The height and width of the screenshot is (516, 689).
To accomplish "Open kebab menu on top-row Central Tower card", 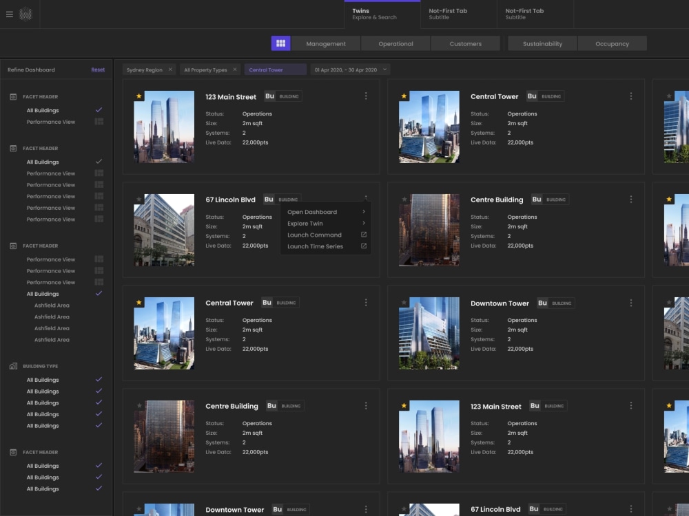I will 631,96.
